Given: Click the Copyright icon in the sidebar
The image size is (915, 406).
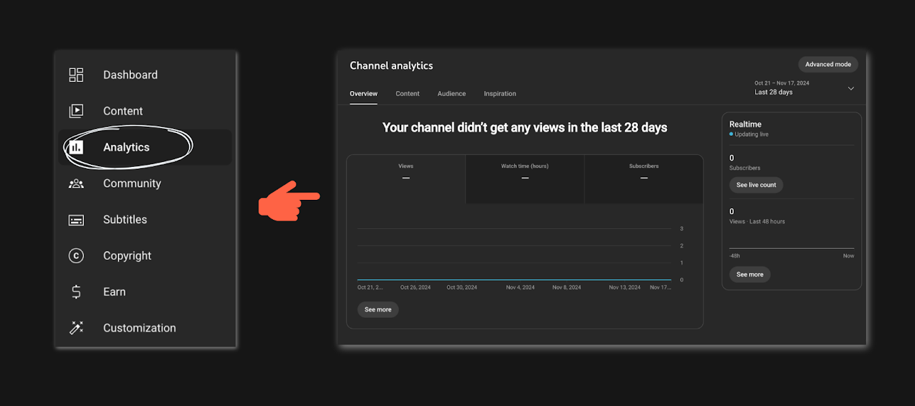Looking at the screenshot, I should coord(76,255).
